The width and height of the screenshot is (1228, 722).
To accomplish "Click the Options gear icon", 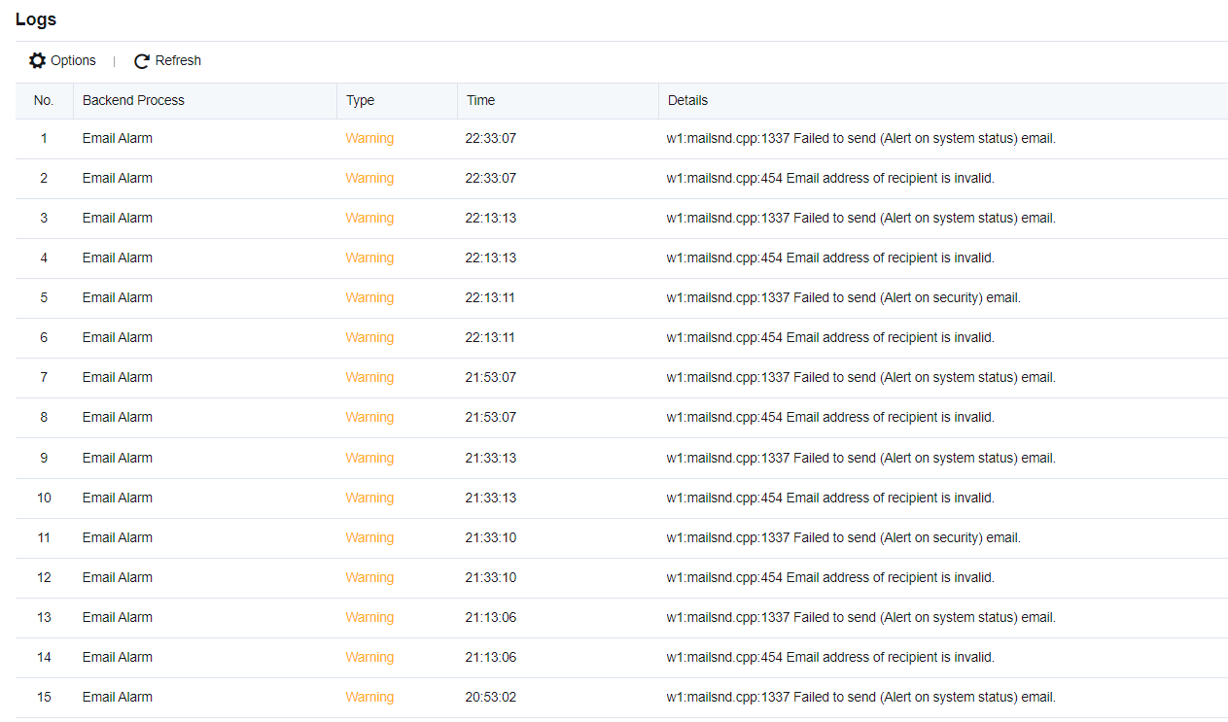I will pyautogui.click(x=37, y=61).
